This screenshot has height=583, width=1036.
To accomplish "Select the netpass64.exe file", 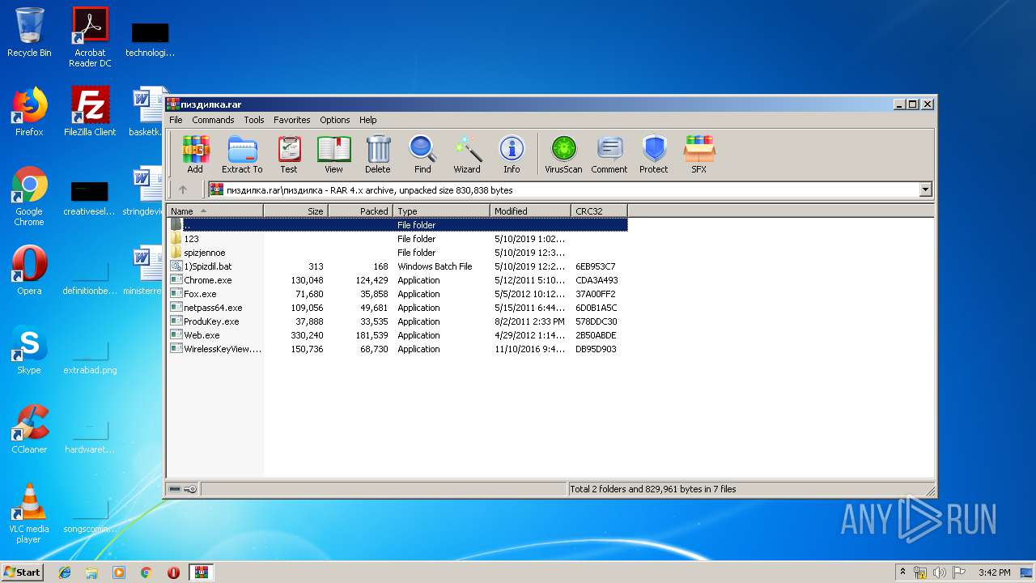I will [x=397, y=308].
